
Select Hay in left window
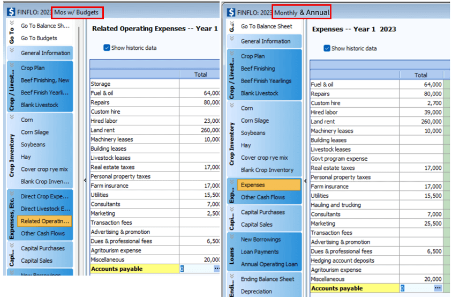(x=26, y=157)
